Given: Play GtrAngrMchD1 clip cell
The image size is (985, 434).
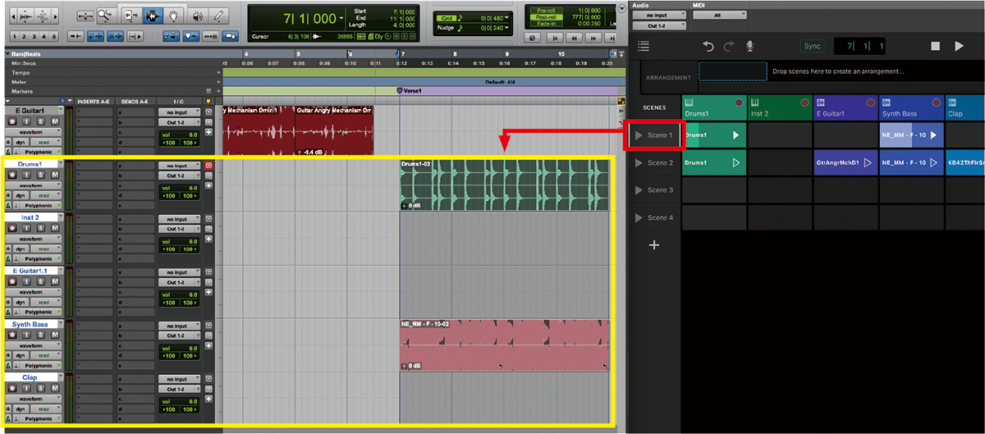Looking at the screenshot, I should [x=867, y=162].
